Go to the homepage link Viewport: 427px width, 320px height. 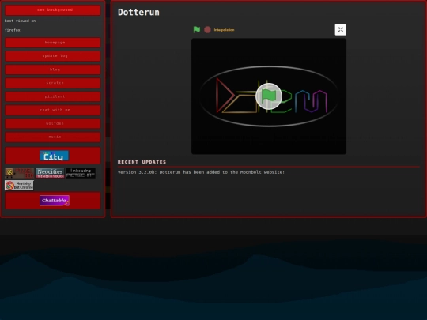(53, 43)
